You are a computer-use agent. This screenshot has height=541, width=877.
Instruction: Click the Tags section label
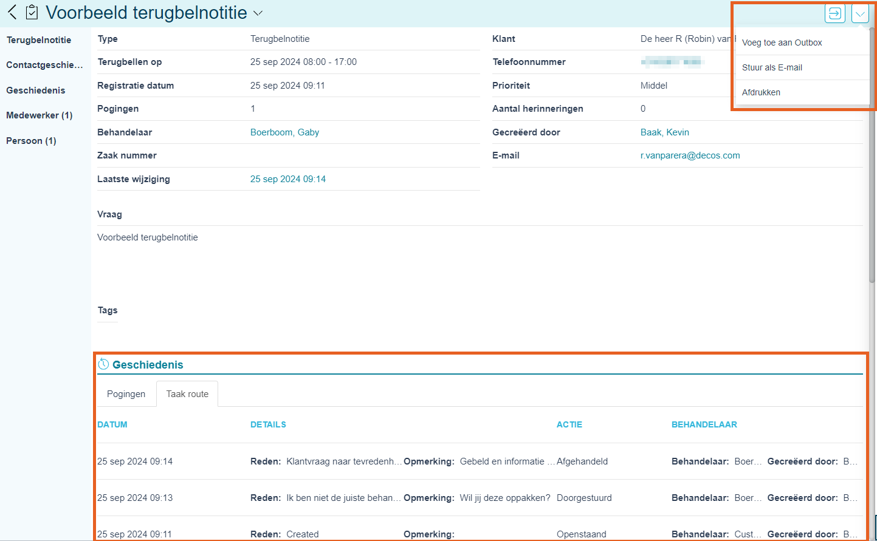pyautogui.click(x=108, y=310)
